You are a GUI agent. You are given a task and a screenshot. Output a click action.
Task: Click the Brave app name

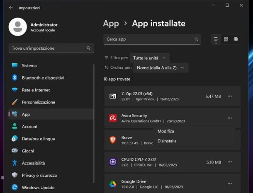click(x=126, y=138)
